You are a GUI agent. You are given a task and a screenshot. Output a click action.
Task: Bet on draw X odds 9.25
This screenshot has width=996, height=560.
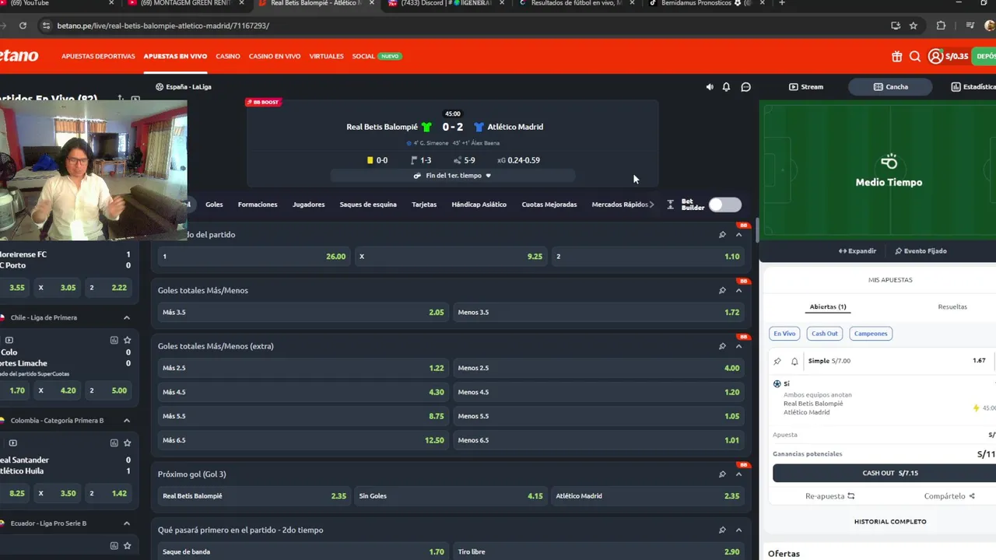tap(451, 256)
